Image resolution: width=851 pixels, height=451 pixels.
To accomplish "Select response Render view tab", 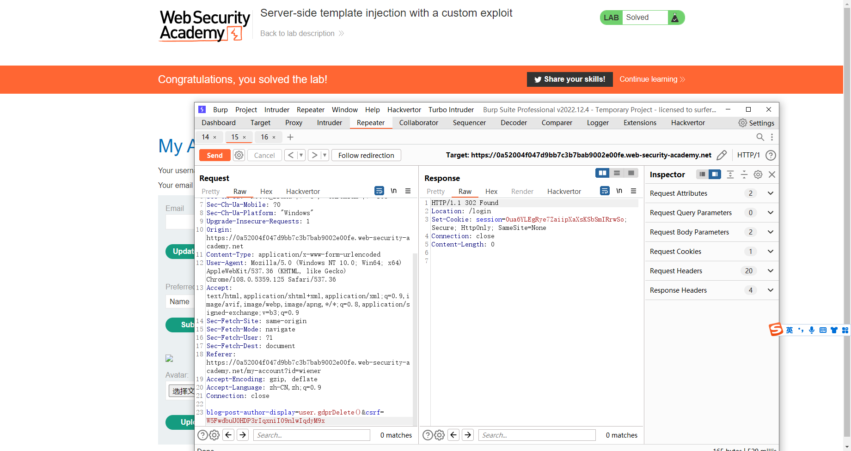I will pos(522,192).
